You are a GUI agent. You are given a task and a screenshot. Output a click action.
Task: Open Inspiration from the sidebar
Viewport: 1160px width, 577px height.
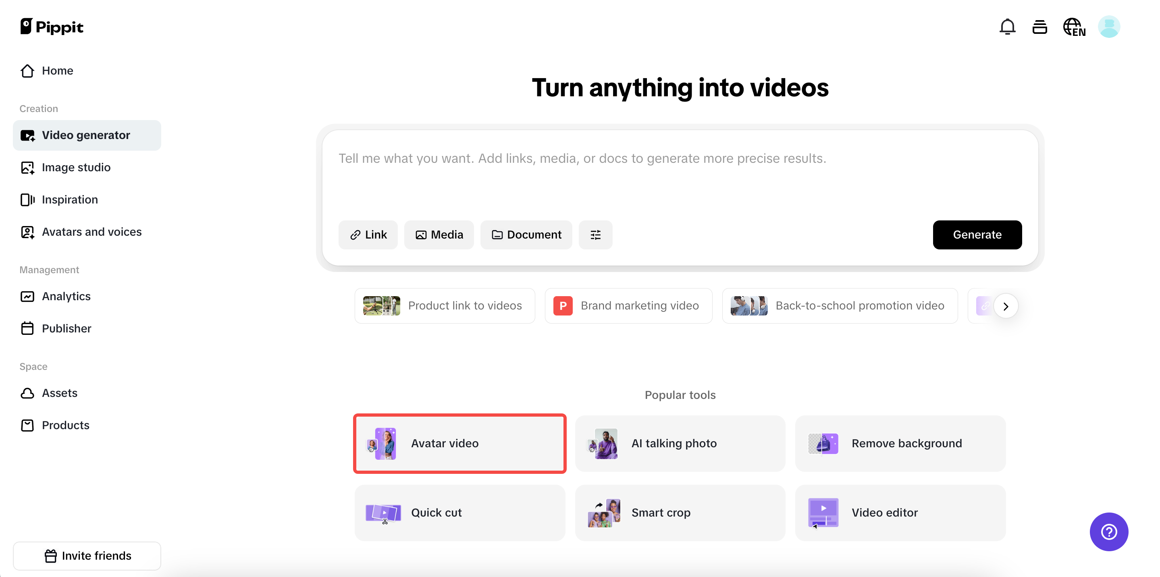coord(70,199)
